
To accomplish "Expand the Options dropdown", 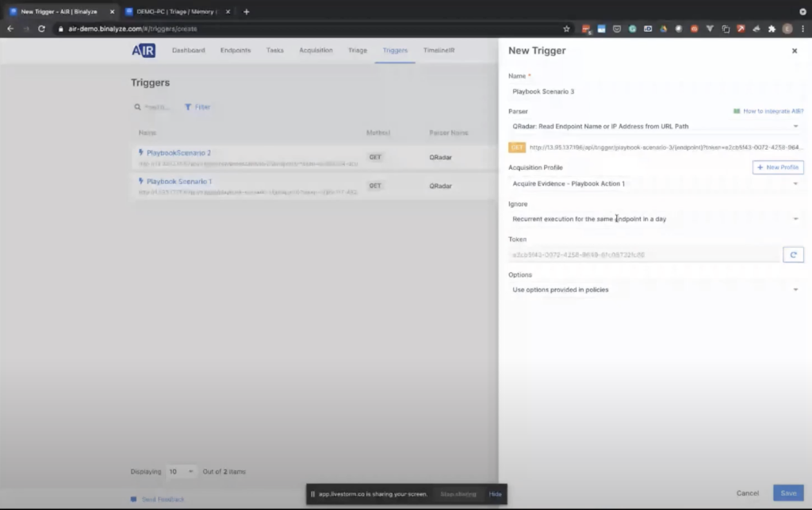I will 656,290.
